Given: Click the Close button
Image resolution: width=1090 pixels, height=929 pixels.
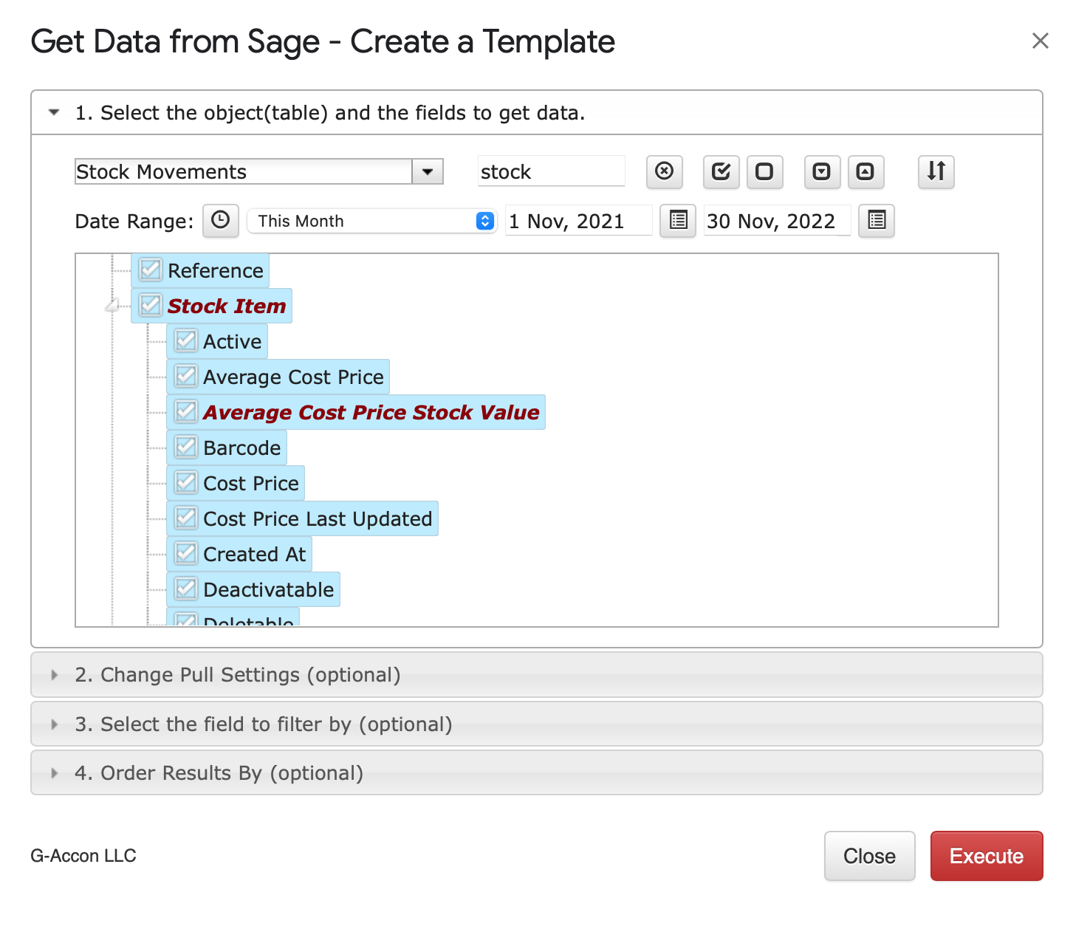Looking at the screenshot, I should point(869,856).
